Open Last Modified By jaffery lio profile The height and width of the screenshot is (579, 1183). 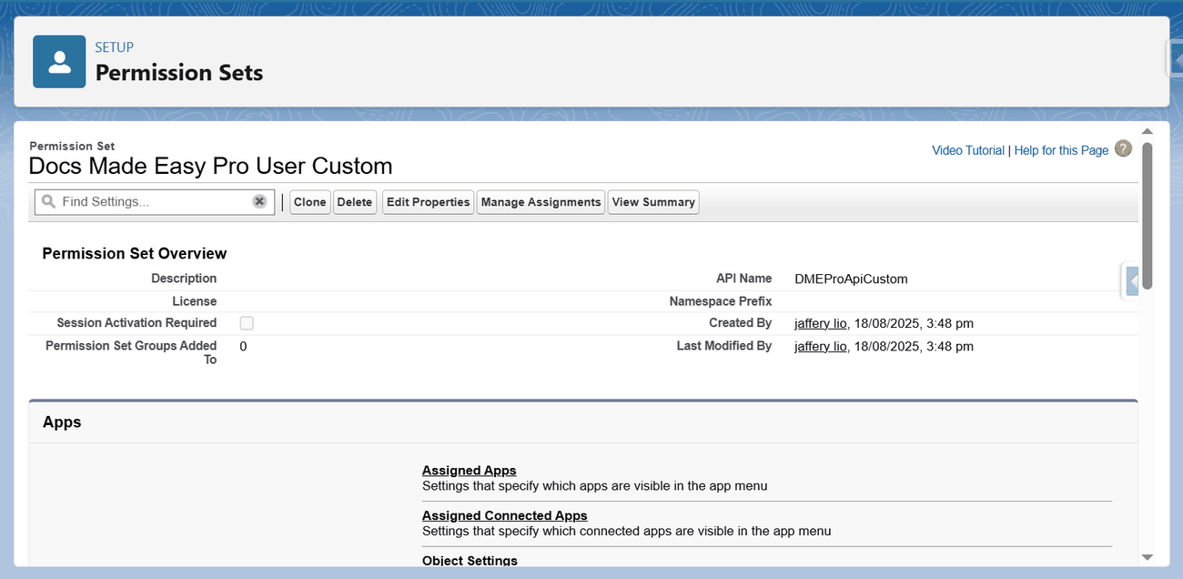[x=821, y=346]
